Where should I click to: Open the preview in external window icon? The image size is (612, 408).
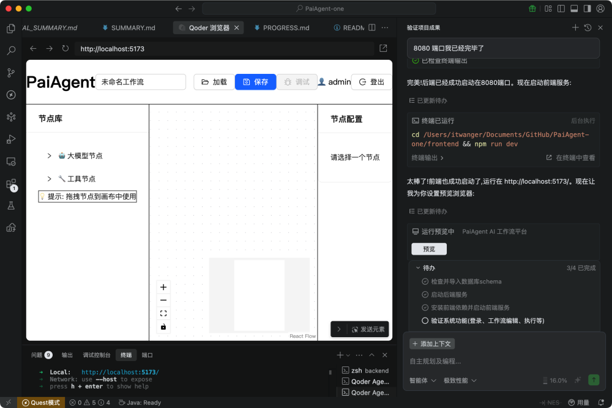pos(382,47)
